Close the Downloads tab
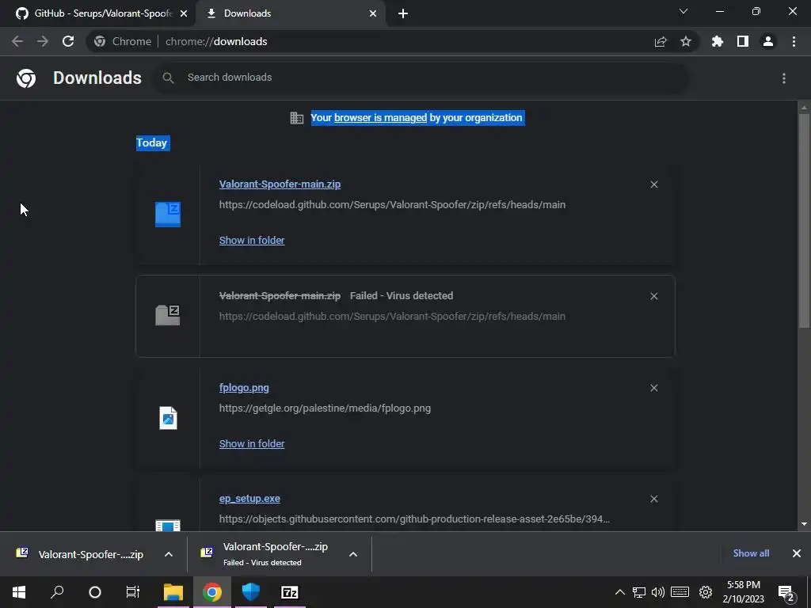 click(373, 13)
